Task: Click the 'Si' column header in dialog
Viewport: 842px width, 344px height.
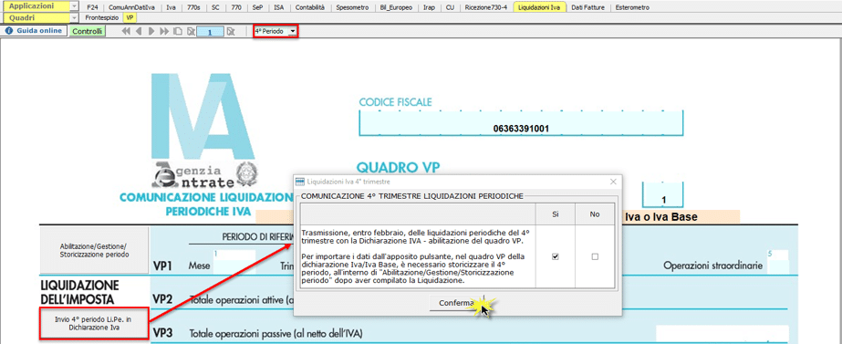Action: [556, 214]
